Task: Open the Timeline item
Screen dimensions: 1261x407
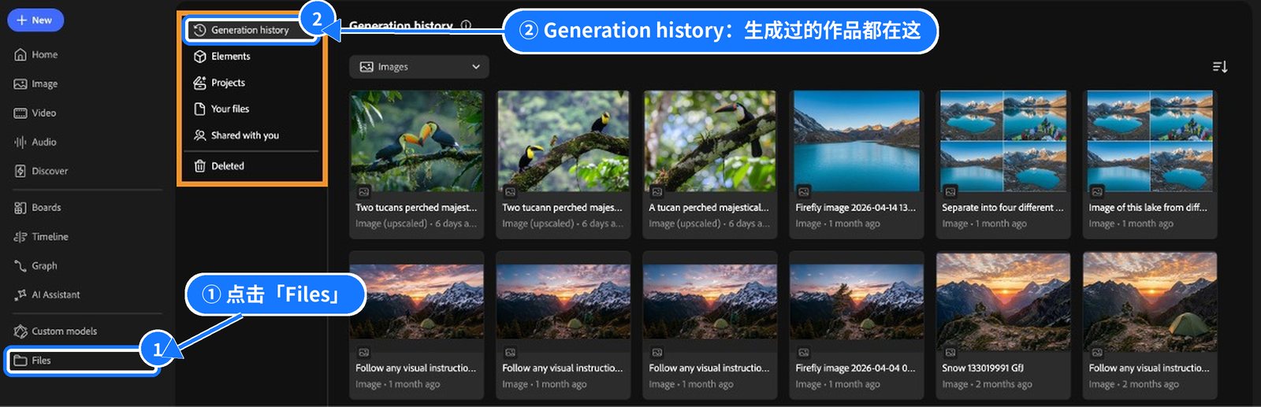Action: [41, 236]
